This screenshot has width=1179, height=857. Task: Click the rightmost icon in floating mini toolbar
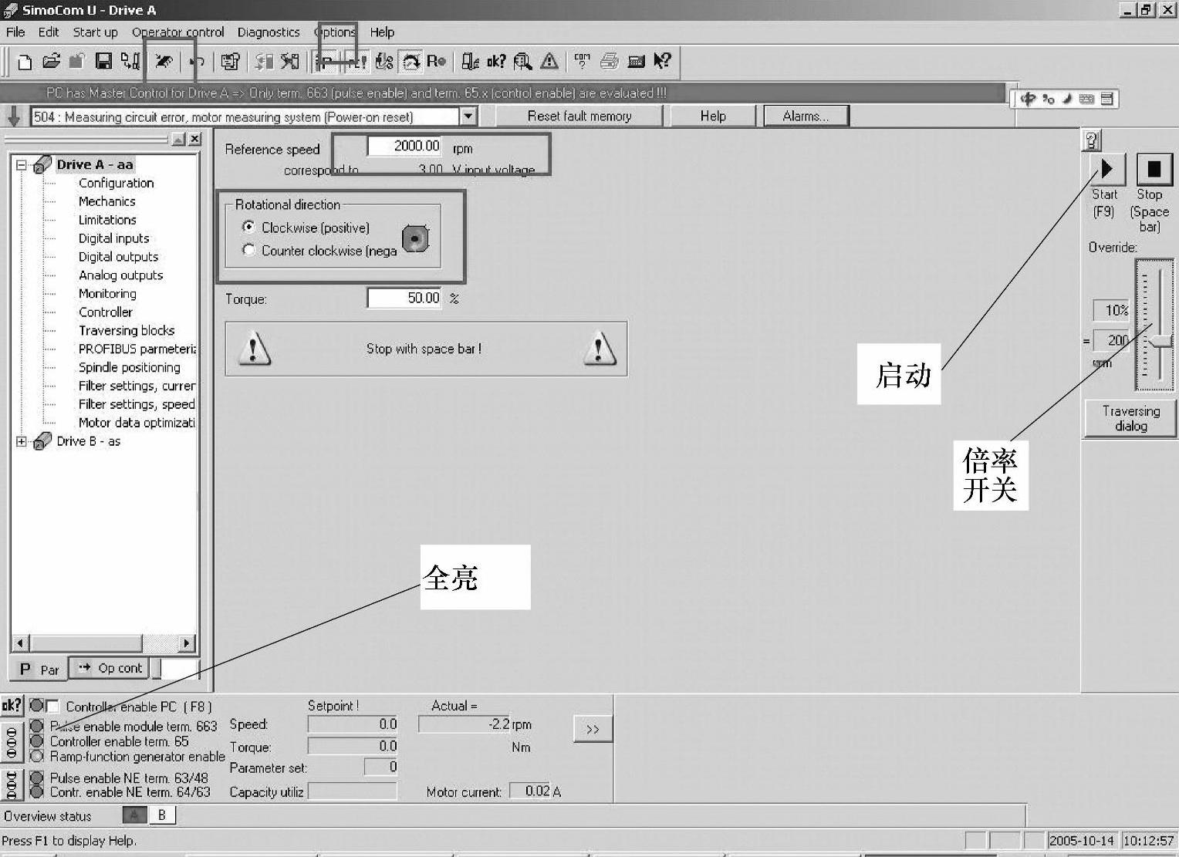[1106, 99]
